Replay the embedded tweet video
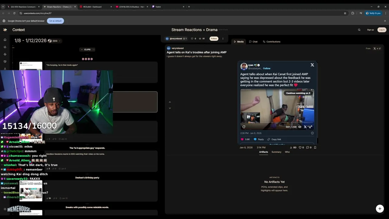Image resolution: width=389 pixels, height=219 pixels. coord(244,127)
